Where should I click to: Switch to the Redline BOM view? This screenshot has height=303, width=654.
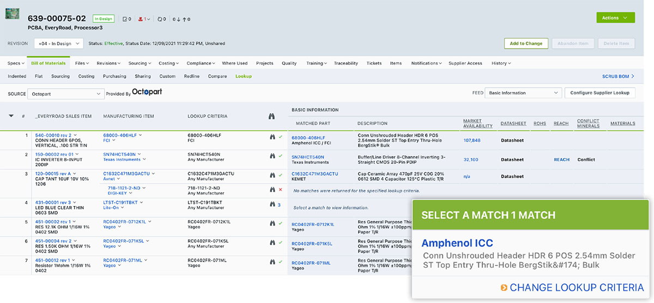tap(192, 76)
